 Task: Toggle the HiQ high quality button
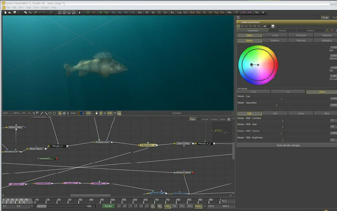[167, 206]
